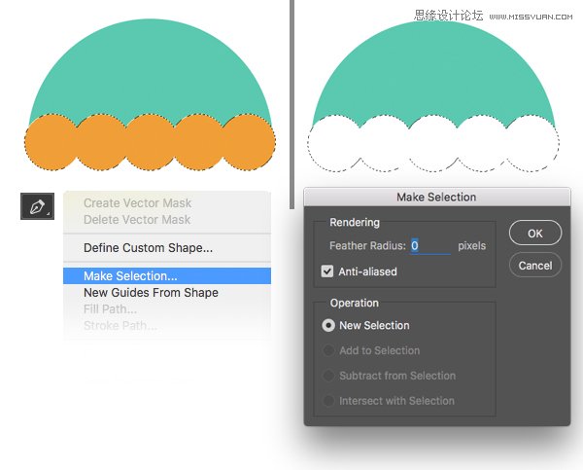This screenshot has height=470, width=583.
Task: Choose the Fill Path... menu entry
Action: tap(110, 309)
